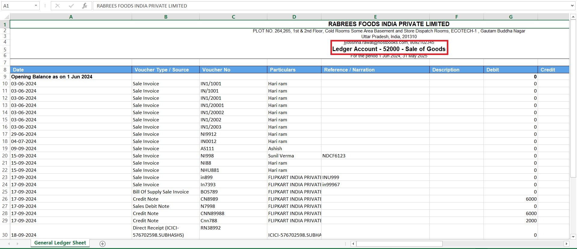Select voucher number CNN89988 cell

233,213
